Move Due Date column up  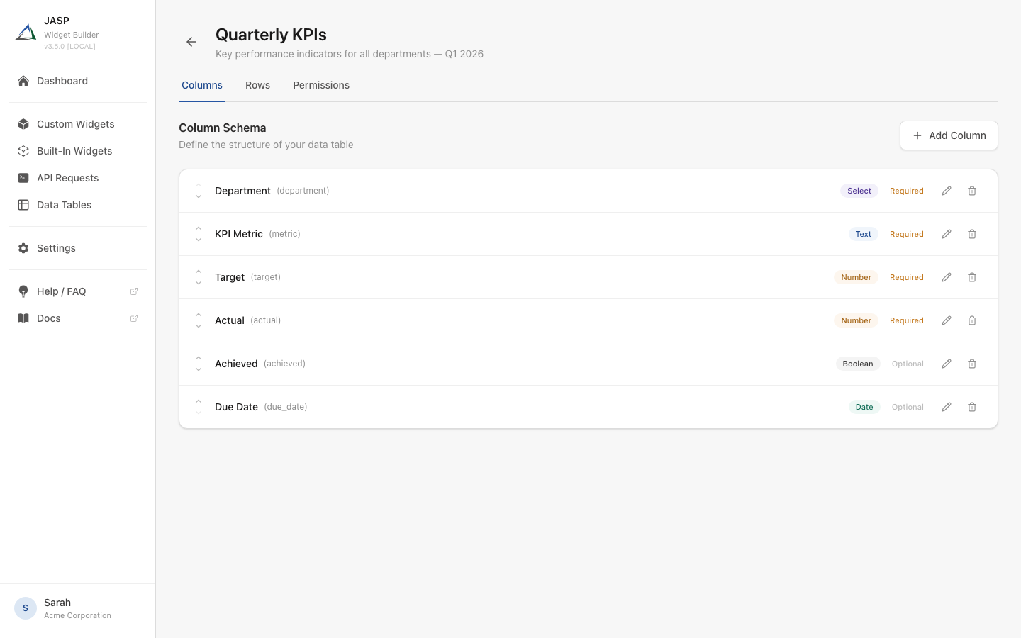199,401
